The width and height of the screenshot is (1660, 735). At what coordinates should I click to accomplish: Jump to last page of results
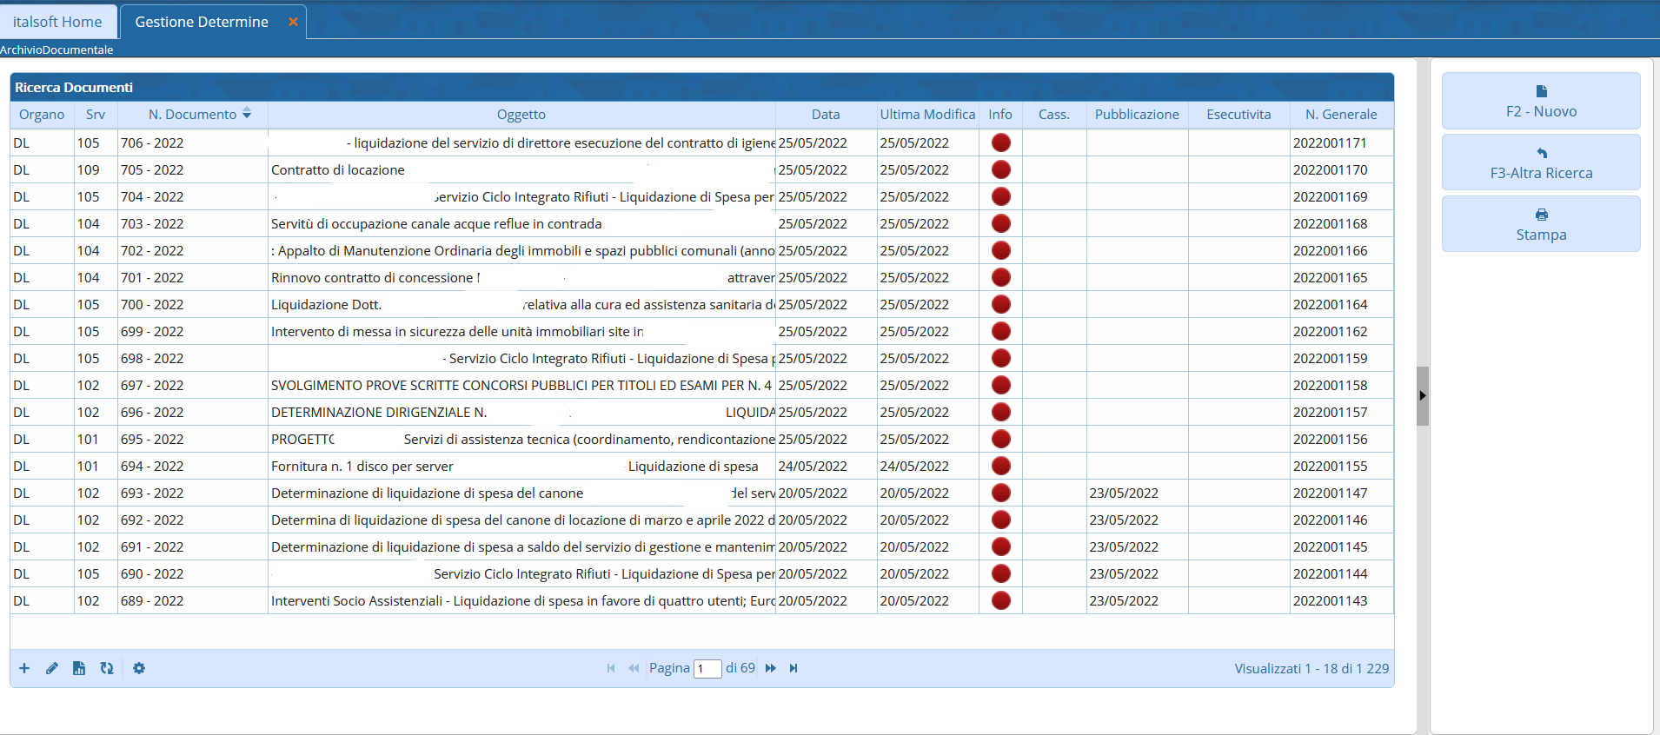pos(793,668)
